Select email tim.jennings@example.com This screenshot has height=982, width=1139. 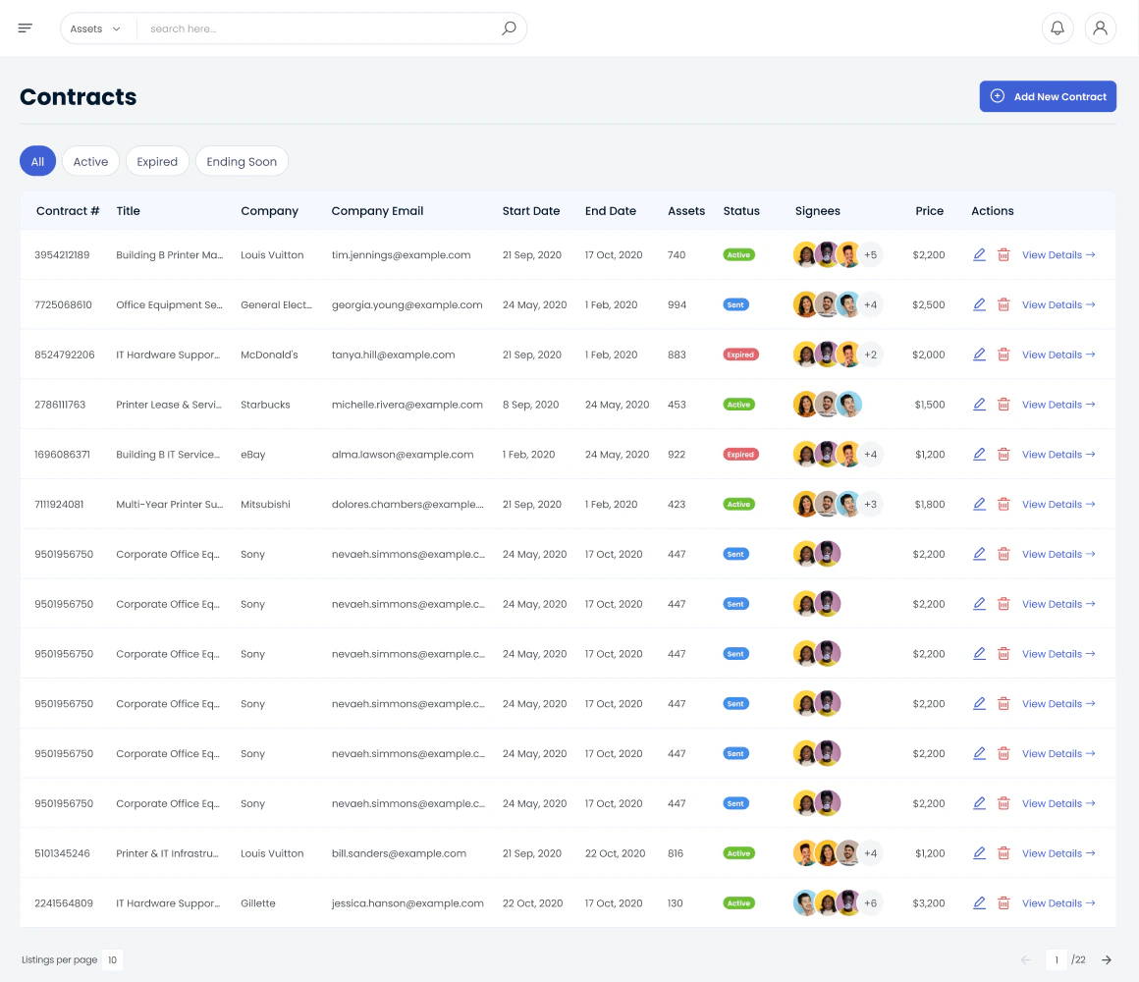[x=401, y=255]
